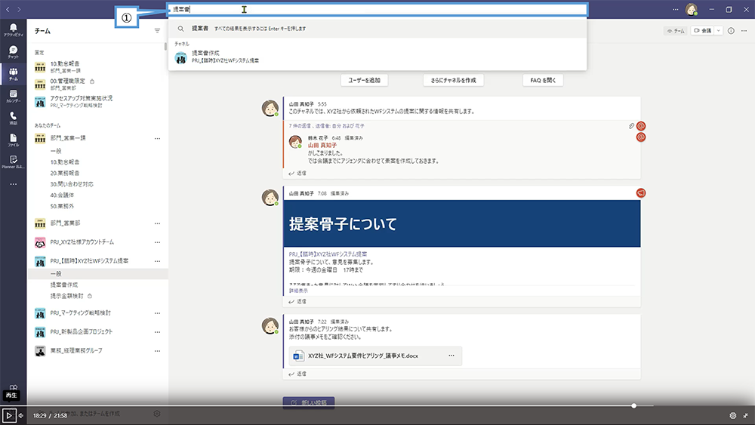Image resolution: width=755 pixels, height=425 pixels.
Task: Open Calls in the left rail
Action: [x=13, y=119]
